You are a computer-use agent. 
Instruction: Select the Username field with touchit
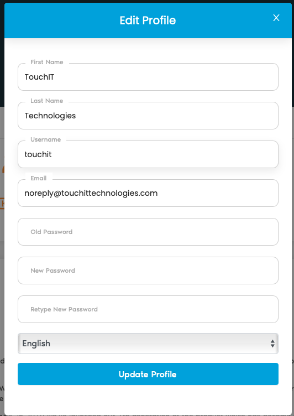click(148, 154)
